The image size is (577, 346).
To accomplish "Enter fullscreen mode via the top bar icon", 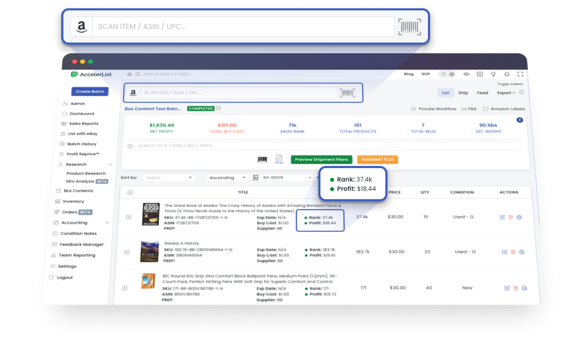I will [x=520, y=74].
